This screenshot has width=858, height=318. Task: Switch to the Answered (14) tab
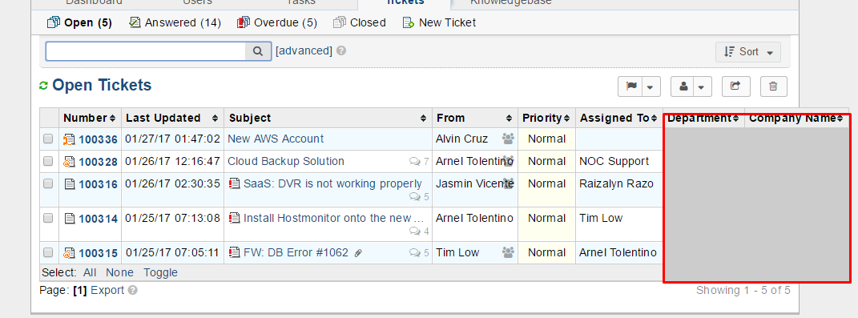pos(175,23)
